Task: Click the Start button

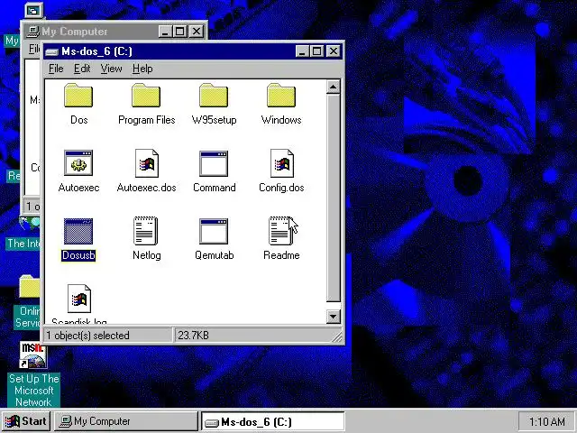Action: 26,421
